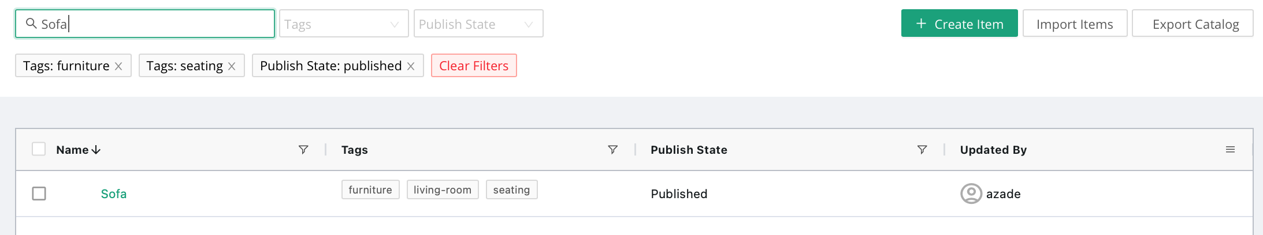Check the Sofa row checkbox
Screen dimensions: 1263x235
pyautogui.click(x=39, y=194)
